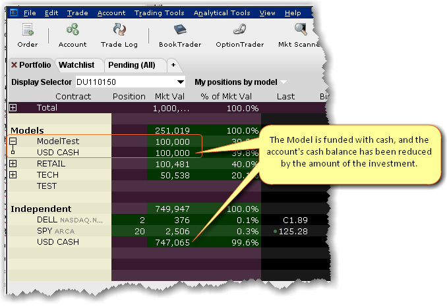Switch to the Watchlist tab
This screenshot has width=447, height=308.
click(x=76, y=65)
